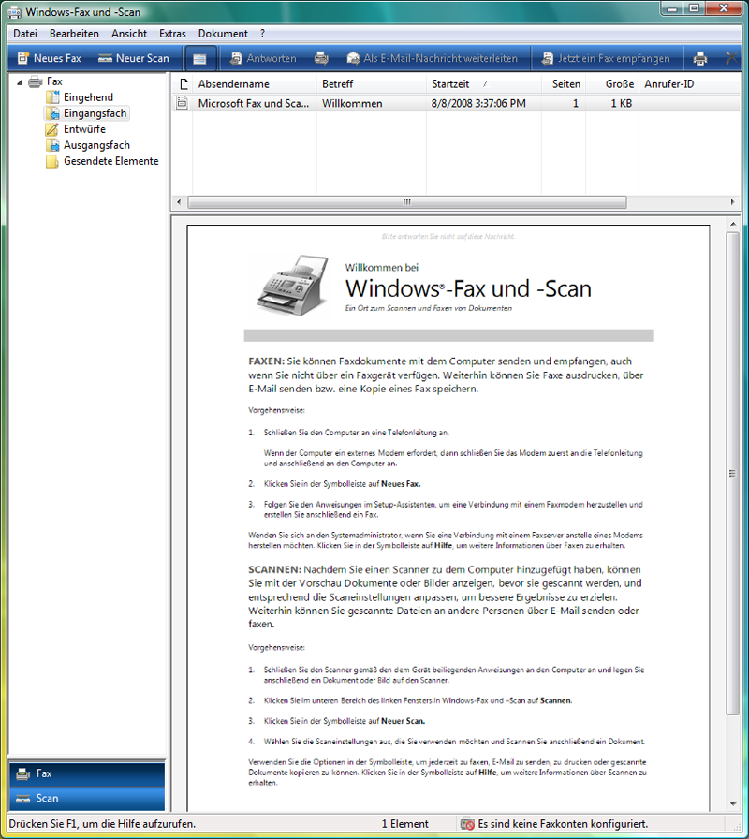Create a new fax via Neues Fax icon

point(48,57)
